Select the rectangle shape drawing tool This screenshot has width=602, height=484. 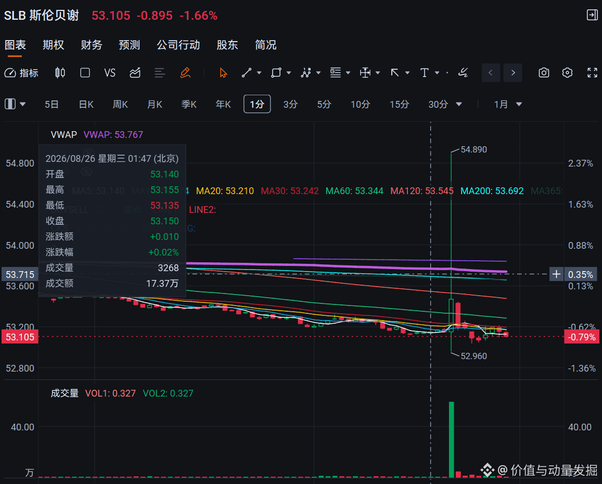click(x=276, y=73)
